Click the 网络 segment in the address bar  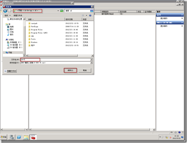[x=20, y=11]
